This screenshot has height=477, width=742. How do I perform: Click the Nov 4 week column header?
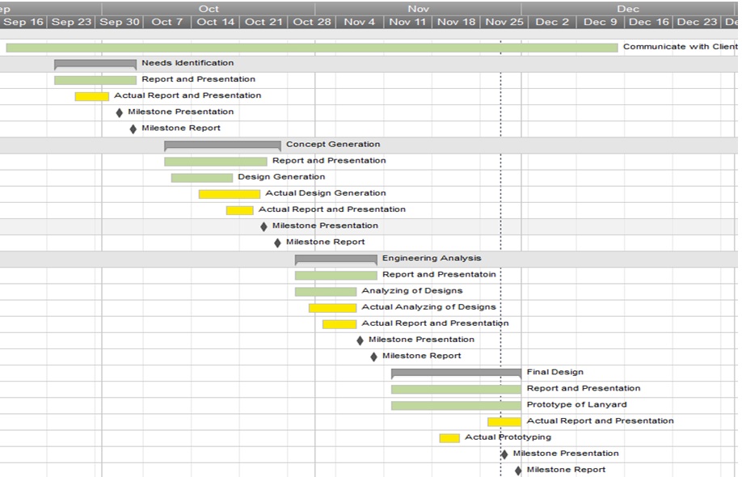[360, 22]
